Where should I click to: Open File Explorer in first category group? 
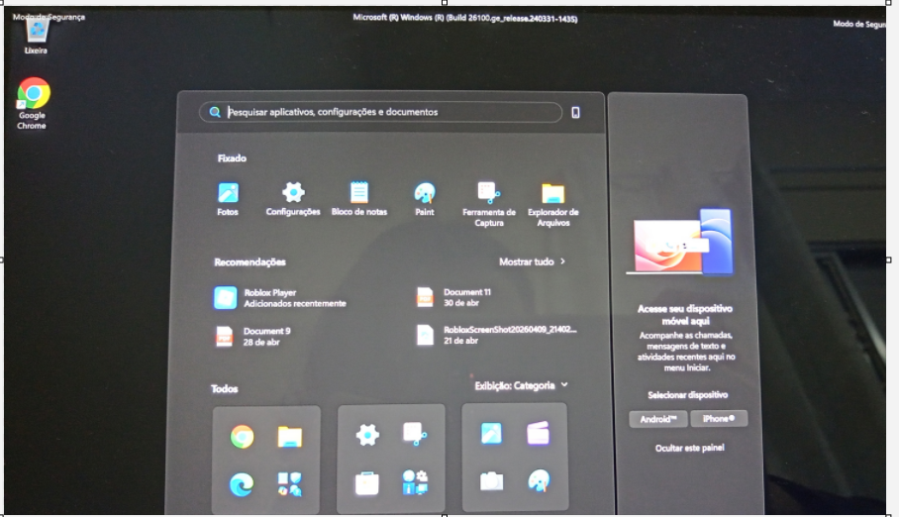tap(289, 437)
